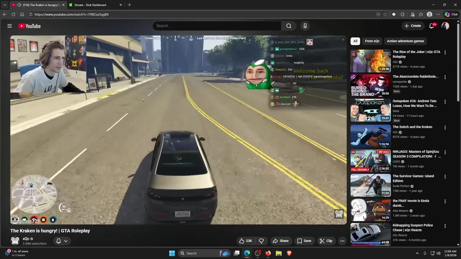Show hidden system tray icons chevron

tap(417, 253)
